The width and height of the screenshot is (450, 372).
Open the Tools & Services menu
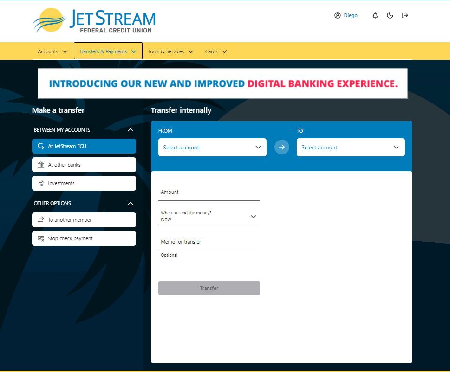(x=170, y=51)
